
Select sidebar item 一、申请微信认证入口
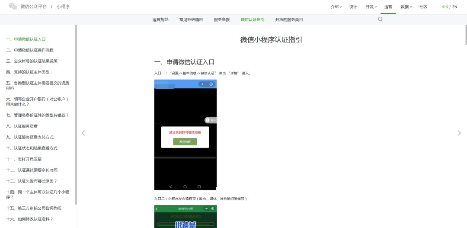(x=26, y=39)
